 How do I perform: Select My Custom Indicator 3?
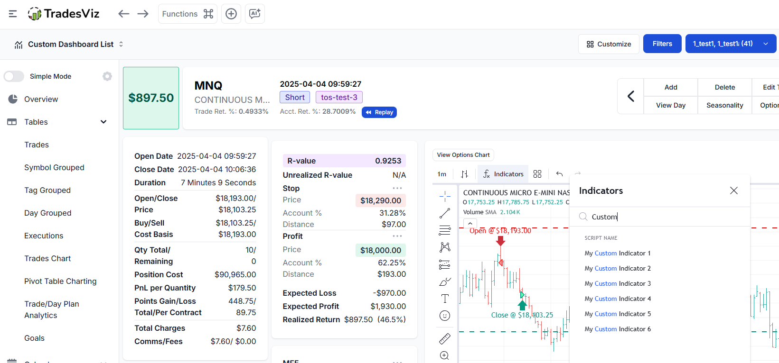(618, 283)
